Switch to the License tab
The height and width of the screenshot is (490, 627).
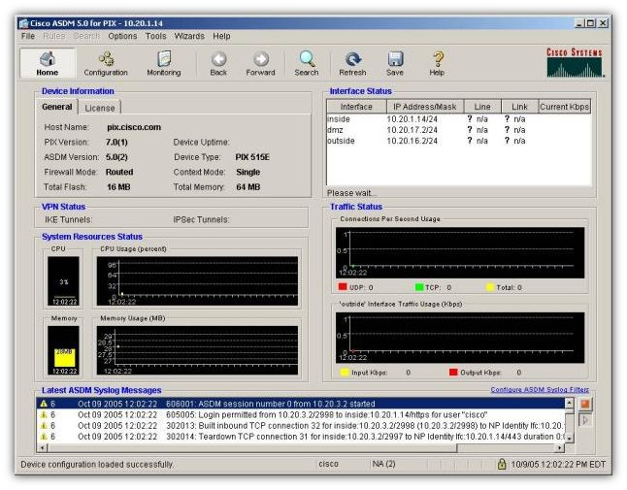(100, 108)
